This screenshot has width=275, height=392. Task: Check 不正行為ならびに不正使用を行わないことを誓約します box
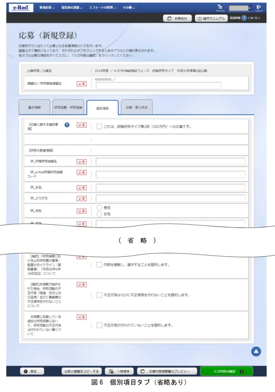[99, 295]
